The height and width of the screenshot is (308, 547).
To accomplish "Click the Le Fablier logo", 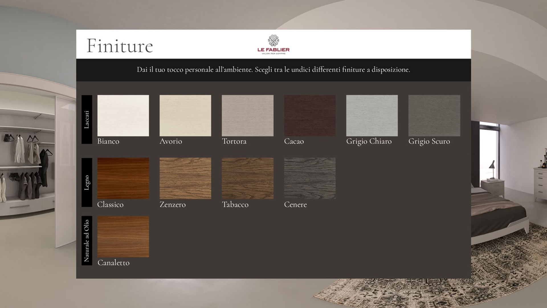I will 273,44.
